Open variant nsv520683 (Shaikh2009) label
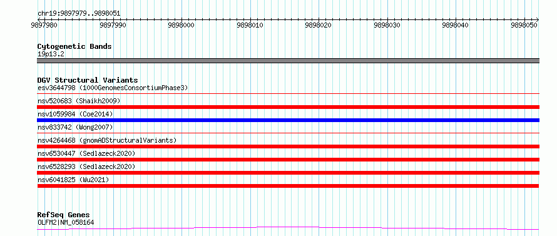 [x=79, y=101]
